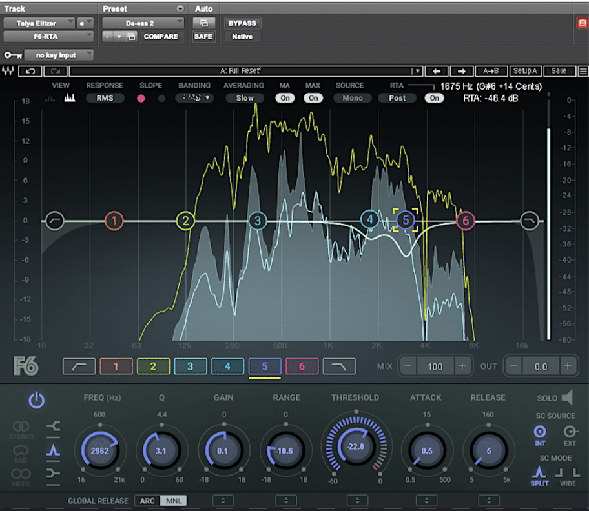Select the dark slope option

click(161, 98)
